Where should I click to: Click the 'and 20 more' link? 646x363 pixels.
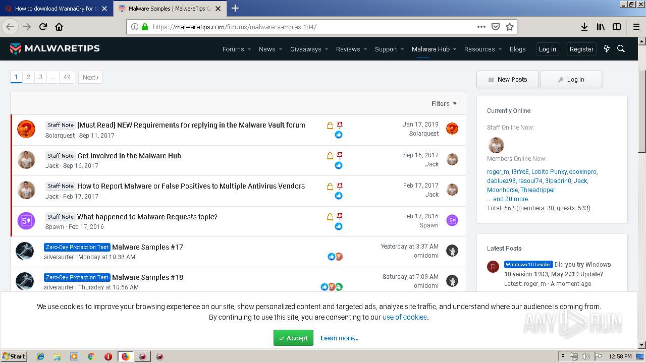(508, 199)
